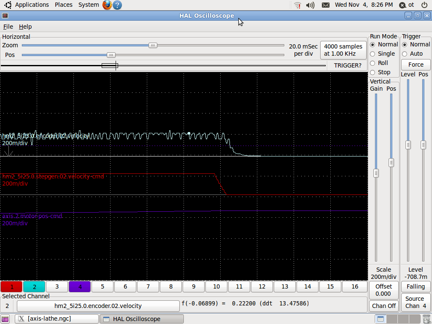Expand the System menu
432x324 pixels.
click(x=89, y=5)
